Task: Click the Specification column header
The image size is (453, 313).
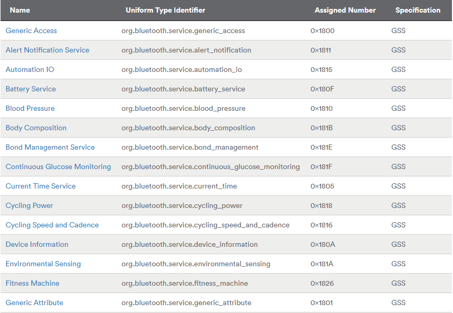Action: click(418, 10)
